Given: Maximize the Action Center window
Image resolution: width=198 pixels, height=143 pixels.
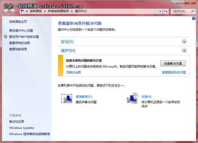Looking at the screenshot, I should click(181, 3).
